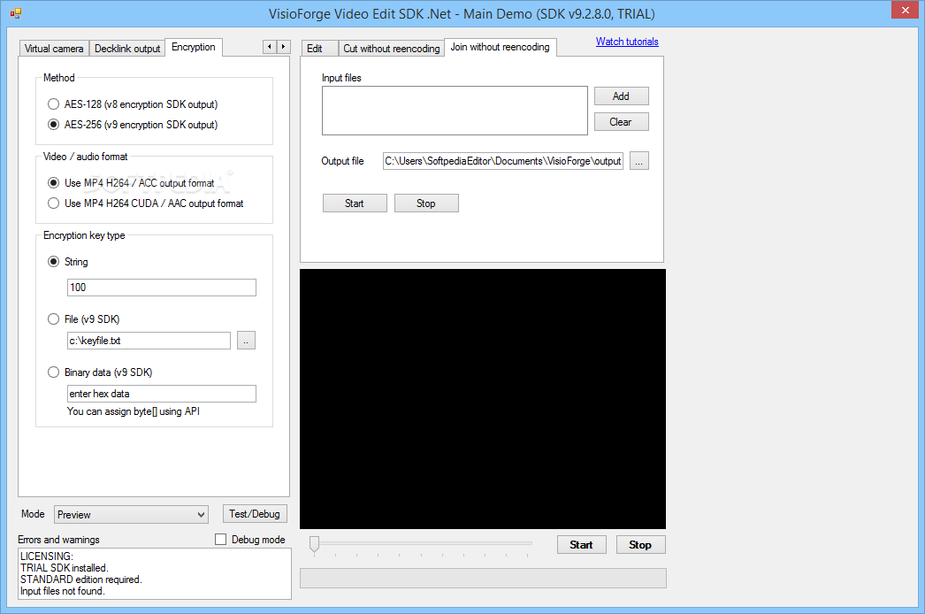Click 'STANDARD edition required.' log line
The height and width of the screenshot is (614, 925).
[x=81, y=579]
